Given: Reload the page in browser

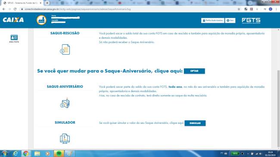Looking at the screenshot, I should pyautogui.click(x=15, y=9).
